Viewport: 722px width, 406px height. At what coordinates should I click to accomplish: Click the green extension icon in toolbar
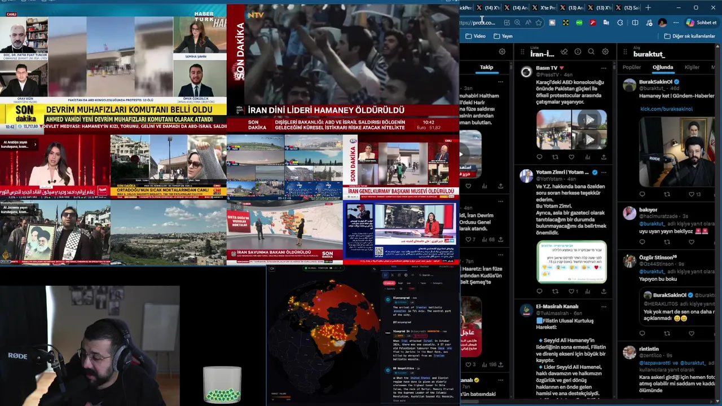(x=579, y=23)
